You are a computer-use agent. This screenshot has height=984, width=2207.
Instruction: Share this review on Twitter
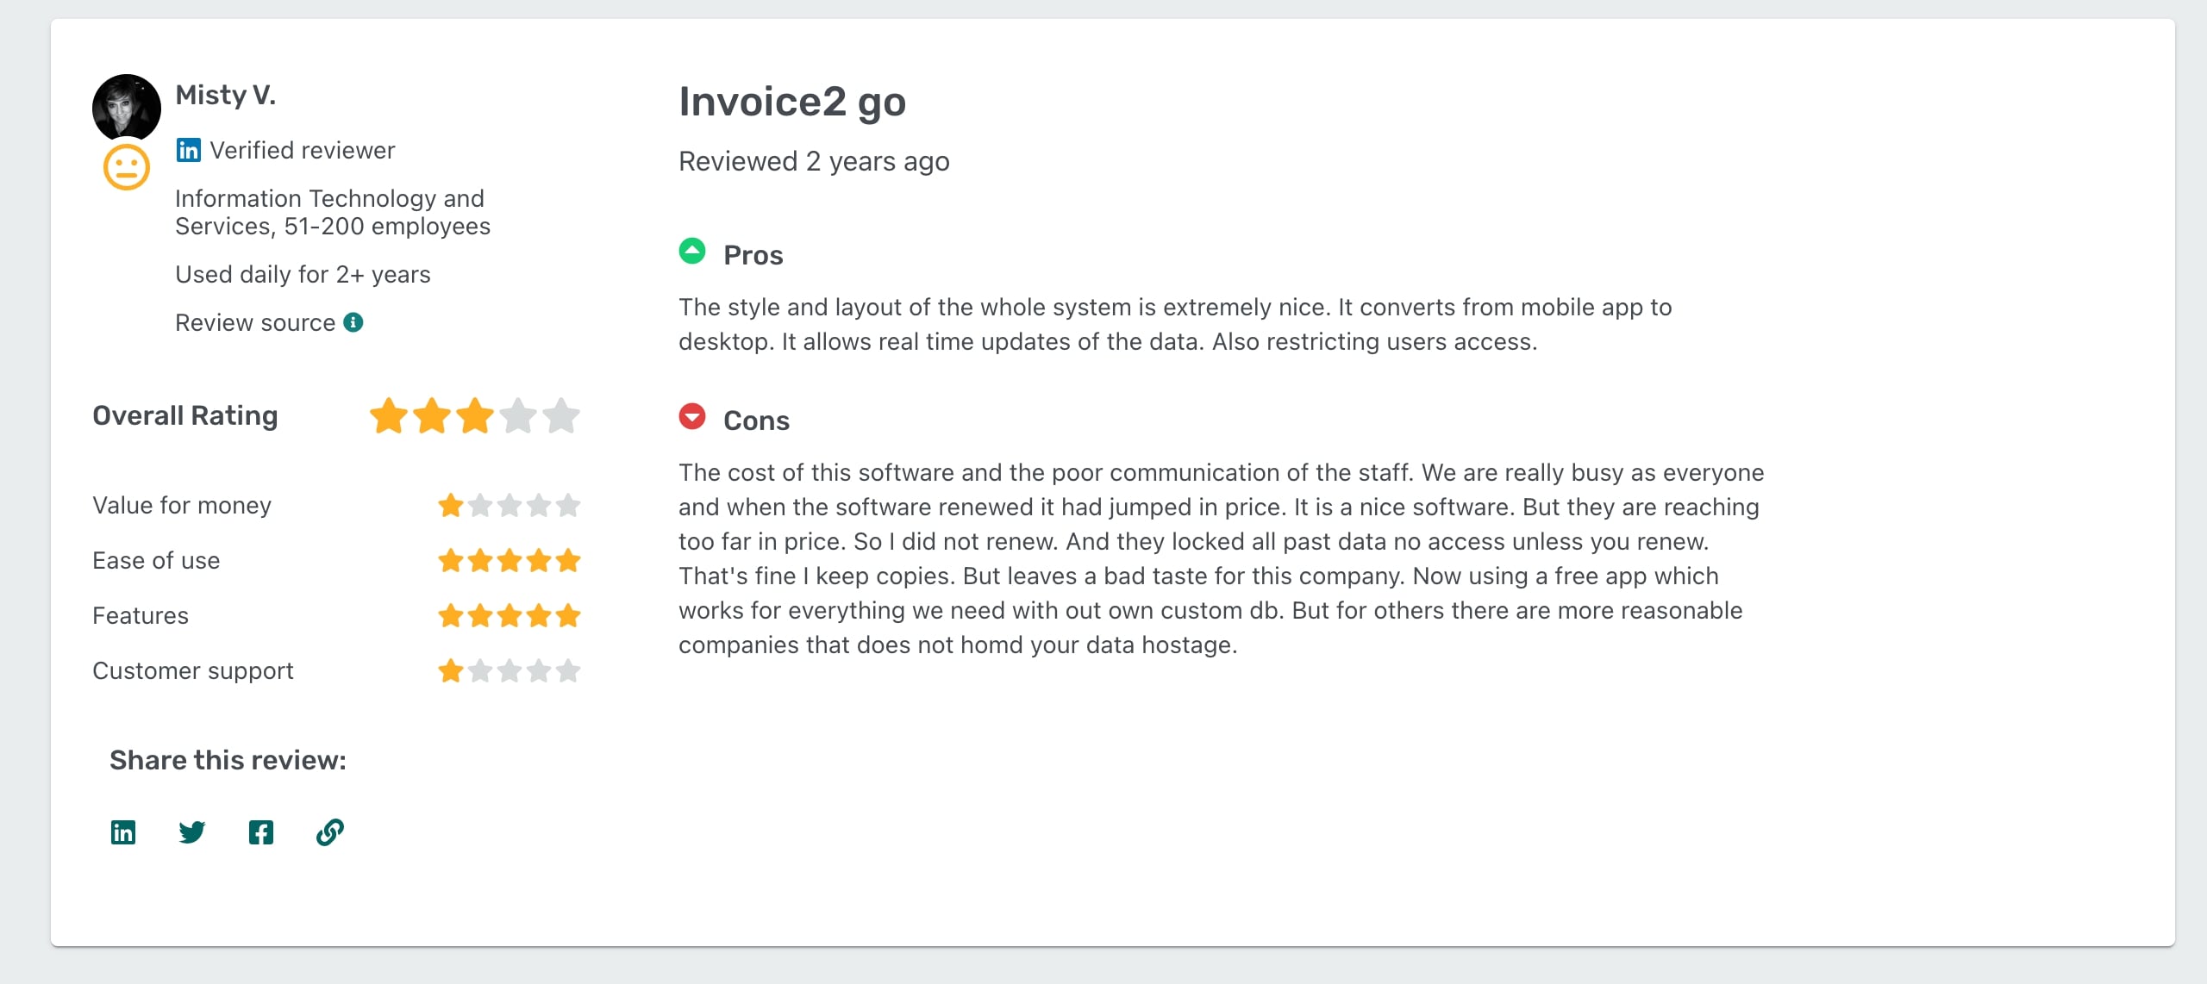tap(191, 832)
